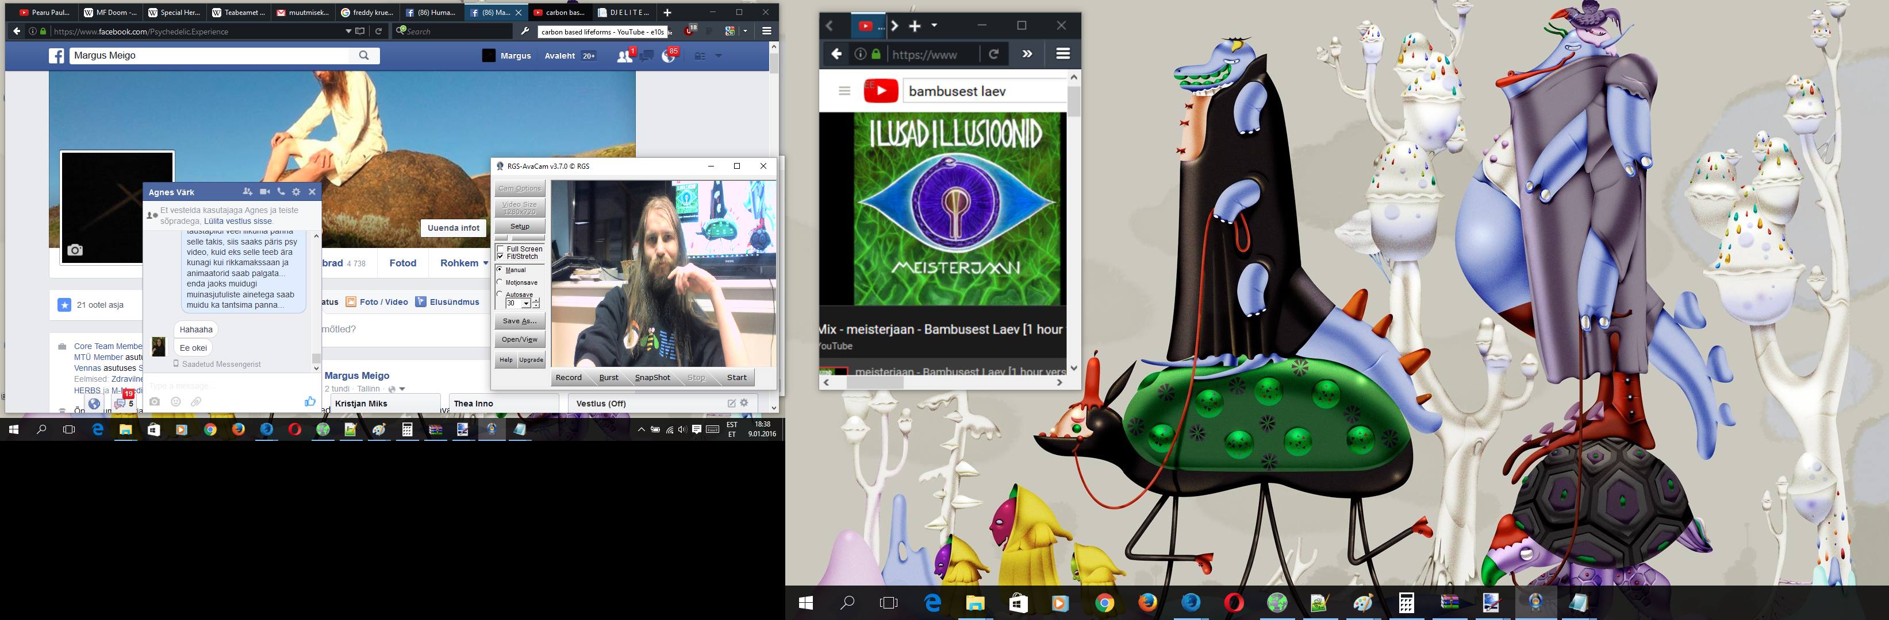1889x620 pixels.
Task: Select Manual save mode in AvaCam
Action: 500,270
